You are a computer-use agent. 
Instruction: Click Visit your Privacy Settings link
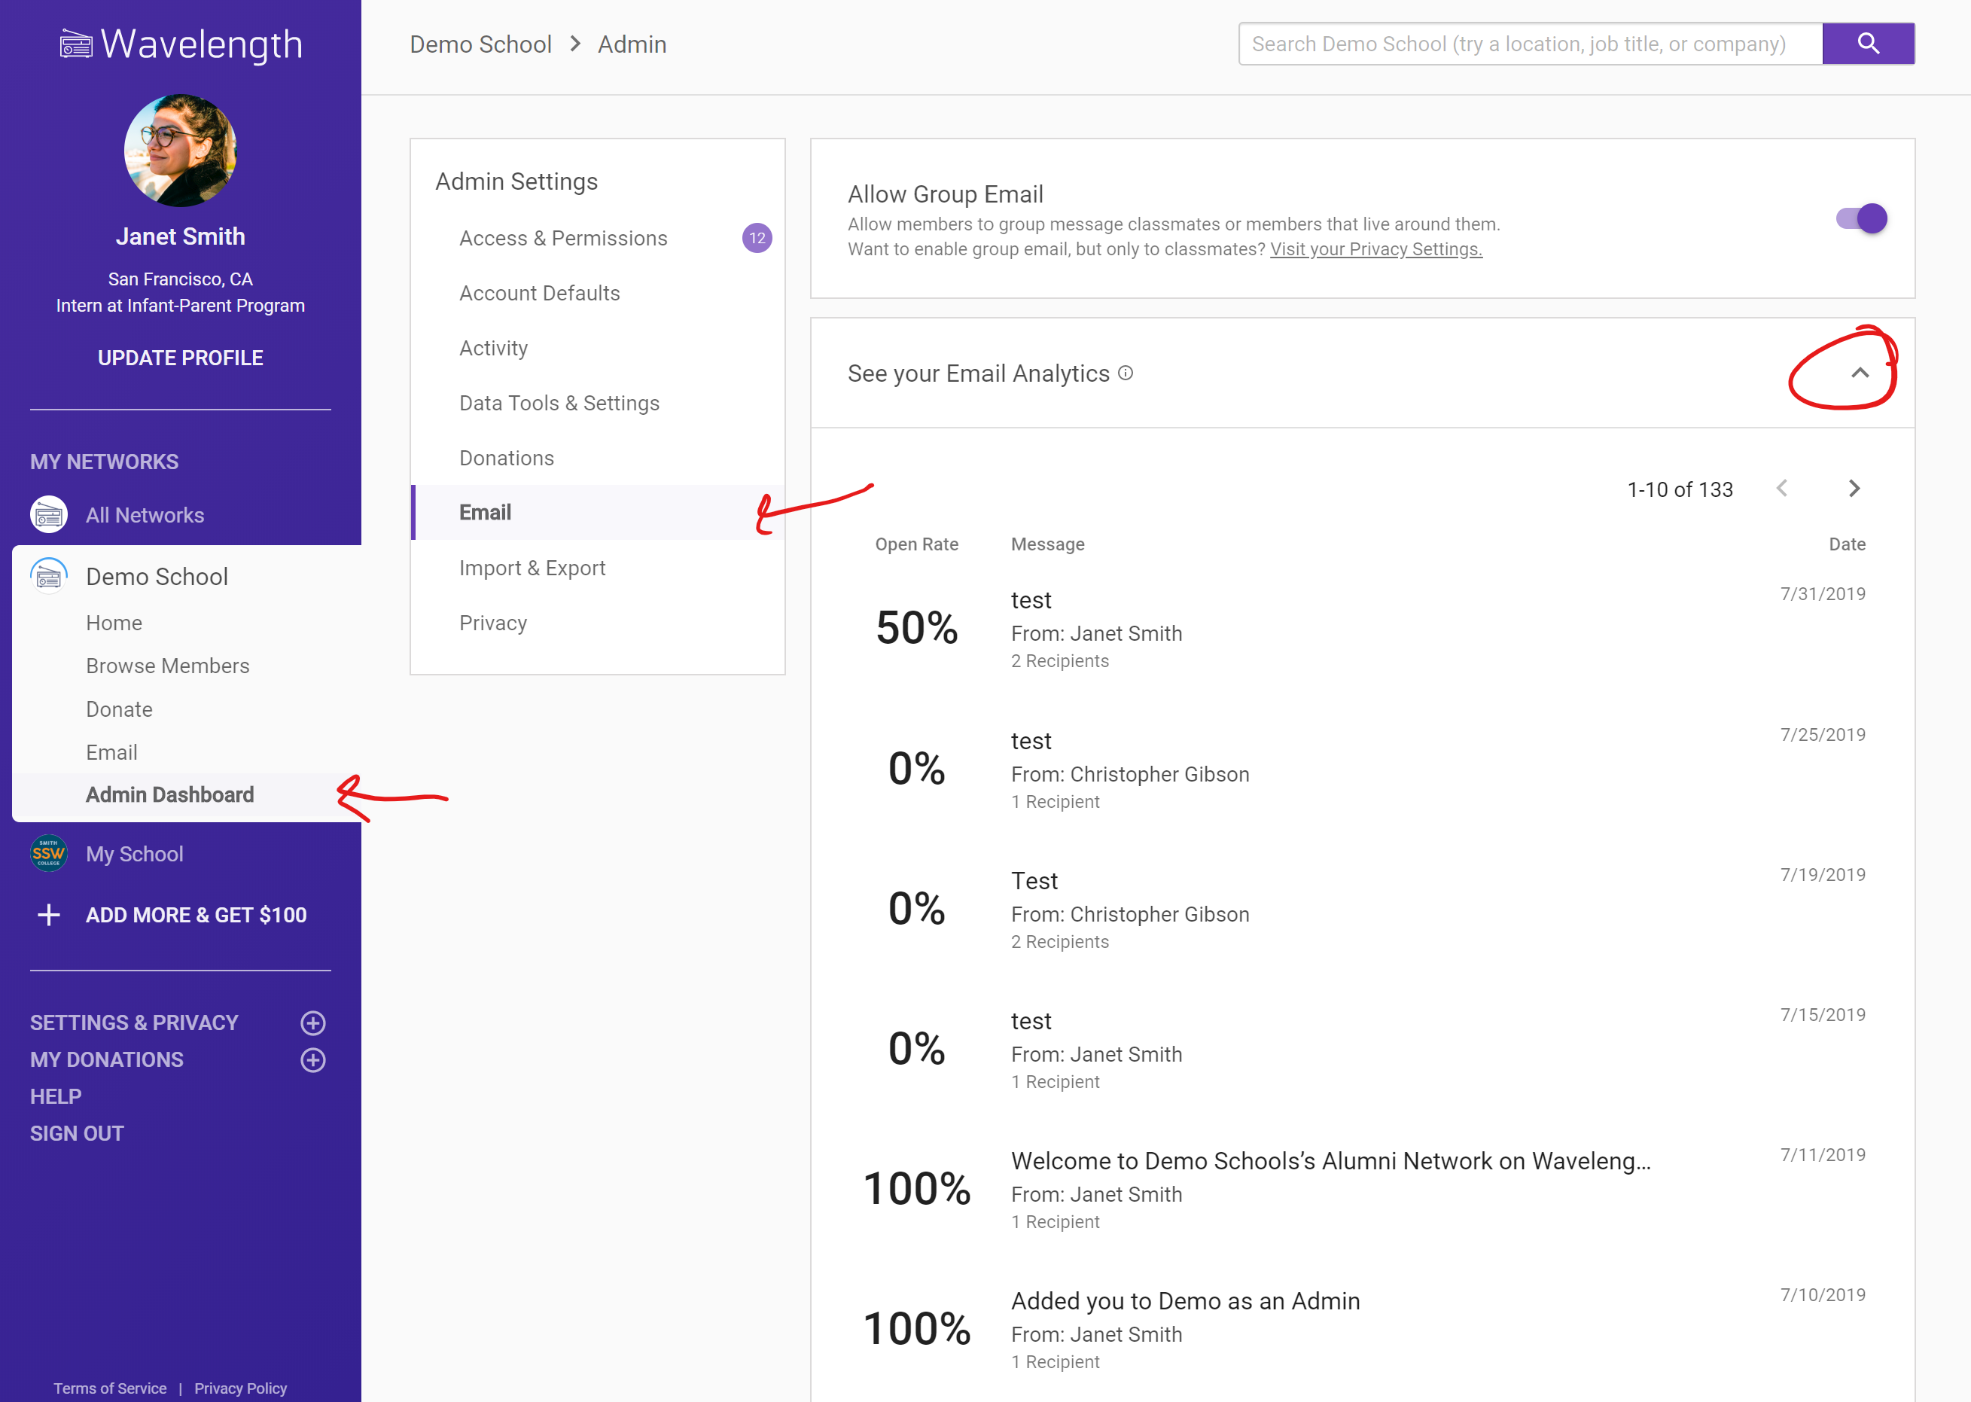click(x=1375, y=249)
